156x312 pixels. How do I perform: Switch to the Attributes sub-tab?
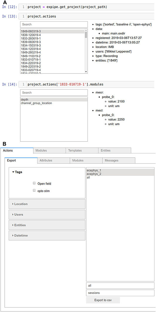pos(53,160)
